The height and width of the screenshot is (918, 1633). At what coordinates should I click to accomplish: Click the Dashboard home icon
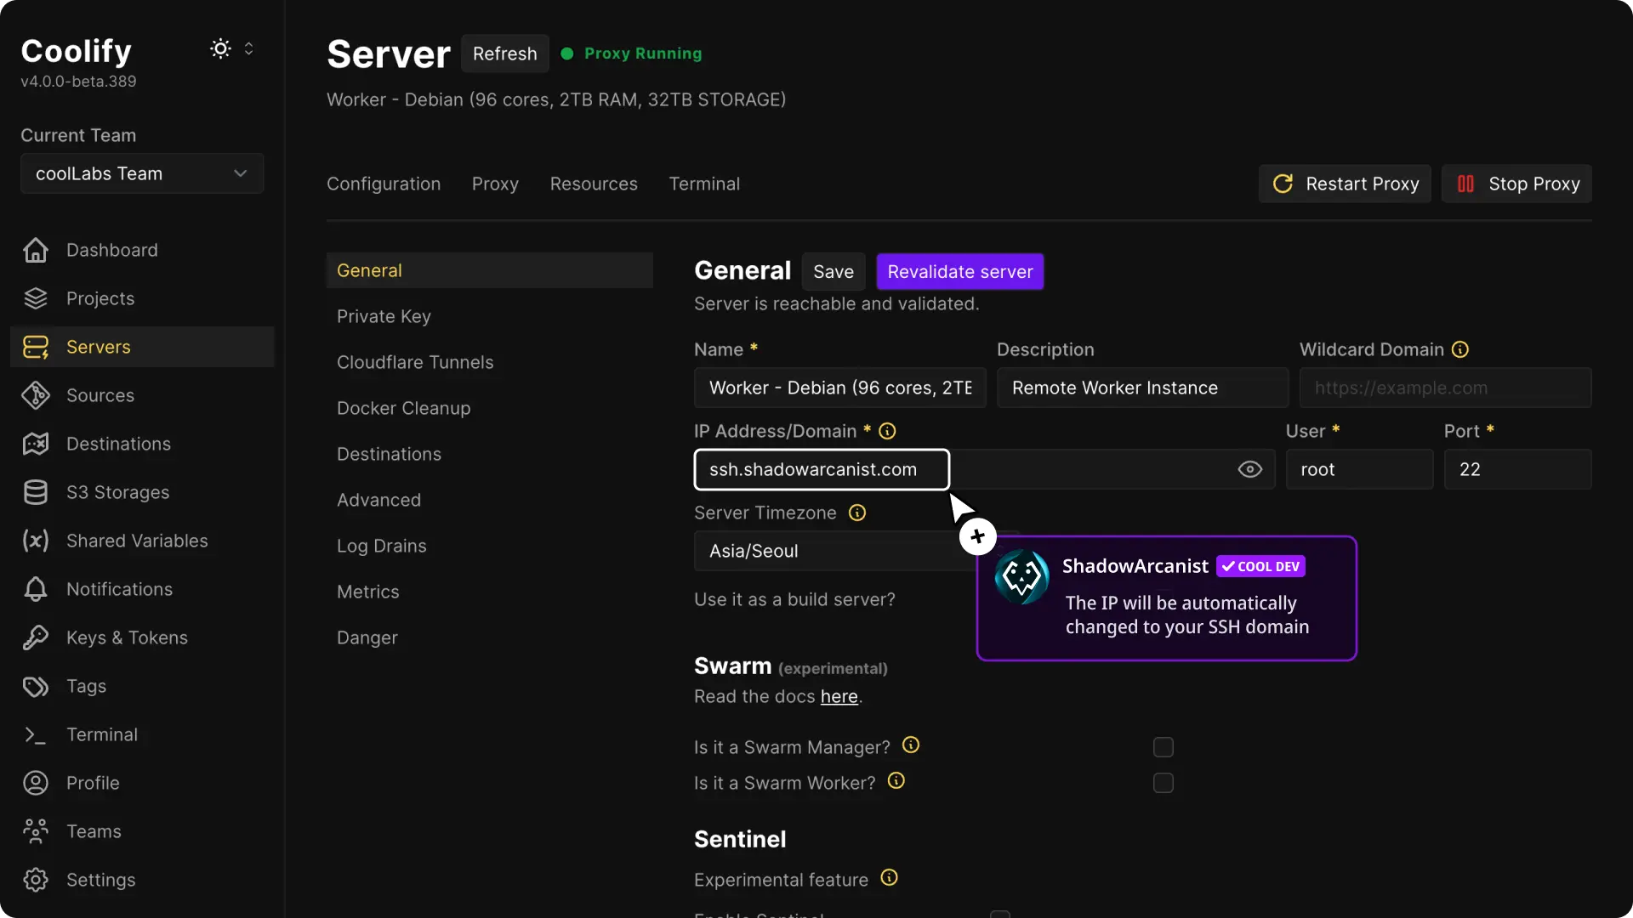pyautogui.click(x=36, y=250)
